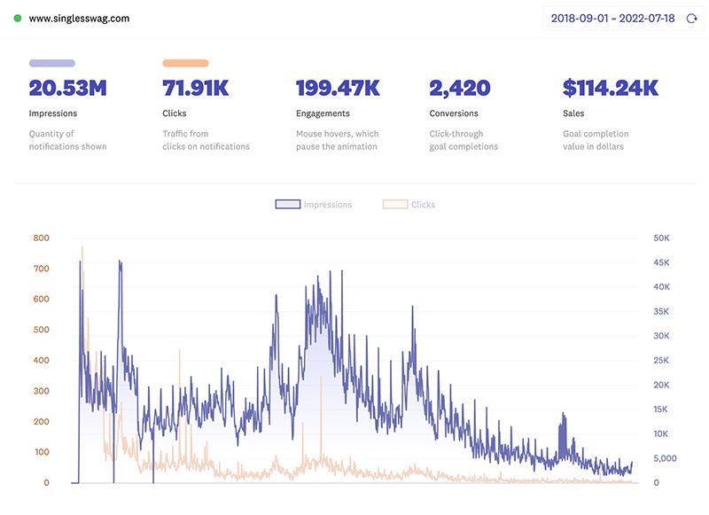
Task: Hide the Clicks overlay via its legend label
Action: pyautogui.click(x=422, y=205)
